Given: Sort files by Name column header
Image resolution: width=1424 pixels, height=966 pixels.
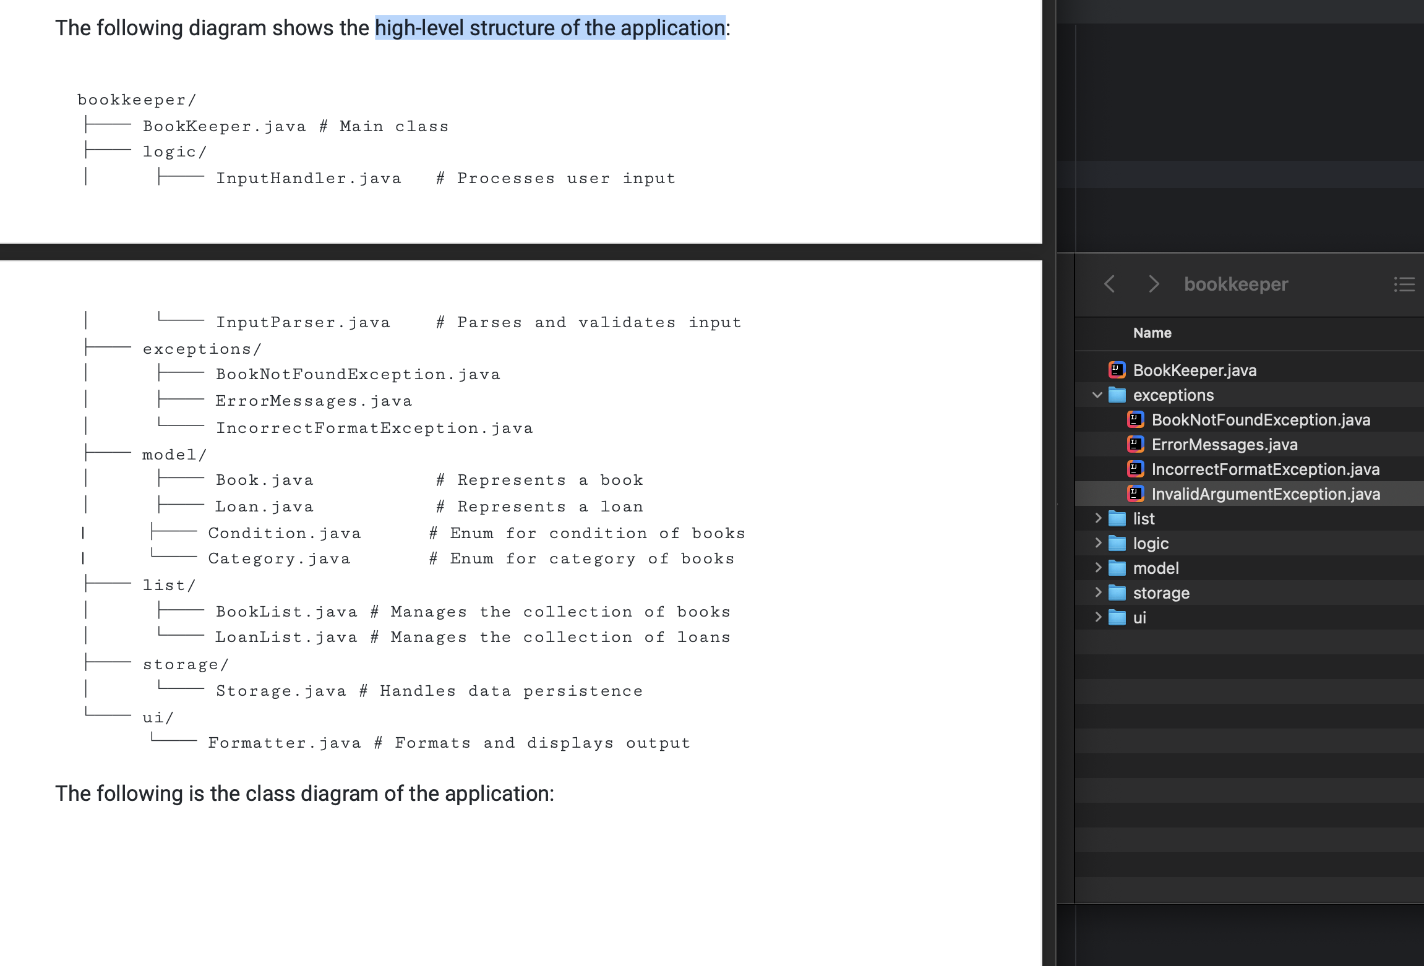Looking at the screenshot, I should (1152, 333).
